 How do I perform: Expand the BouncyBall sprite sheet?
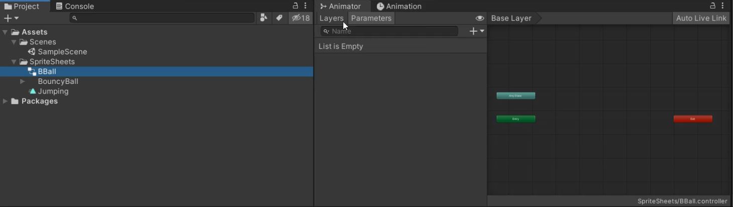[x=23, y=81]
